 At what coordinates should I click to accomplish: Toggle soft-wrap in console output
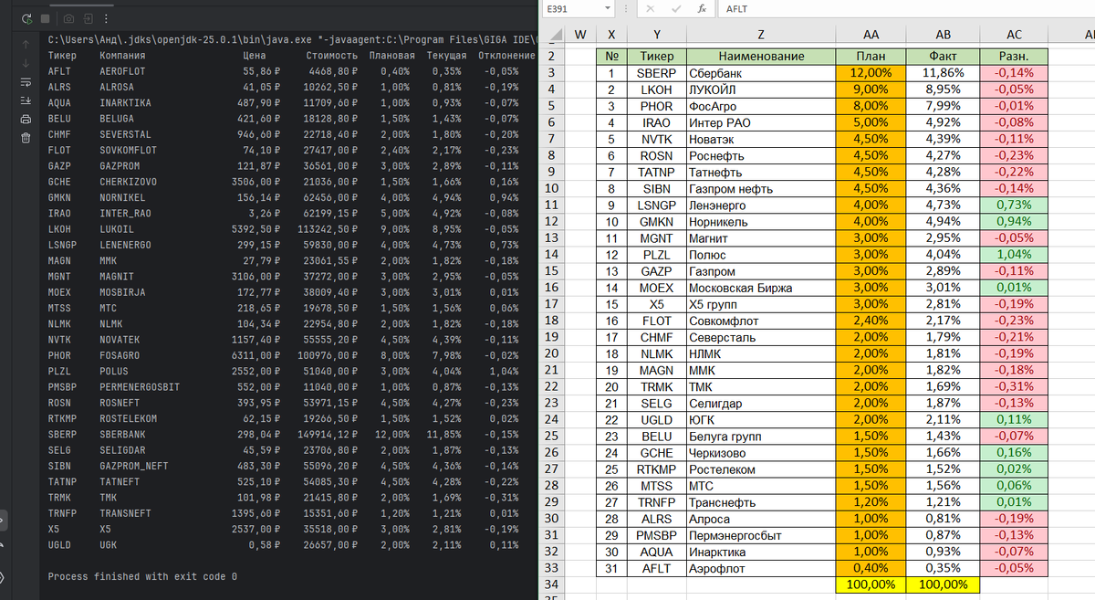(26, 82)
